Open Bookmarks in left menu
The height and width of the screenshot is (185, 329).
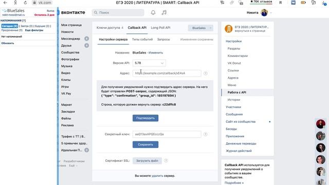pyautogui.click(x=68, y=112)
